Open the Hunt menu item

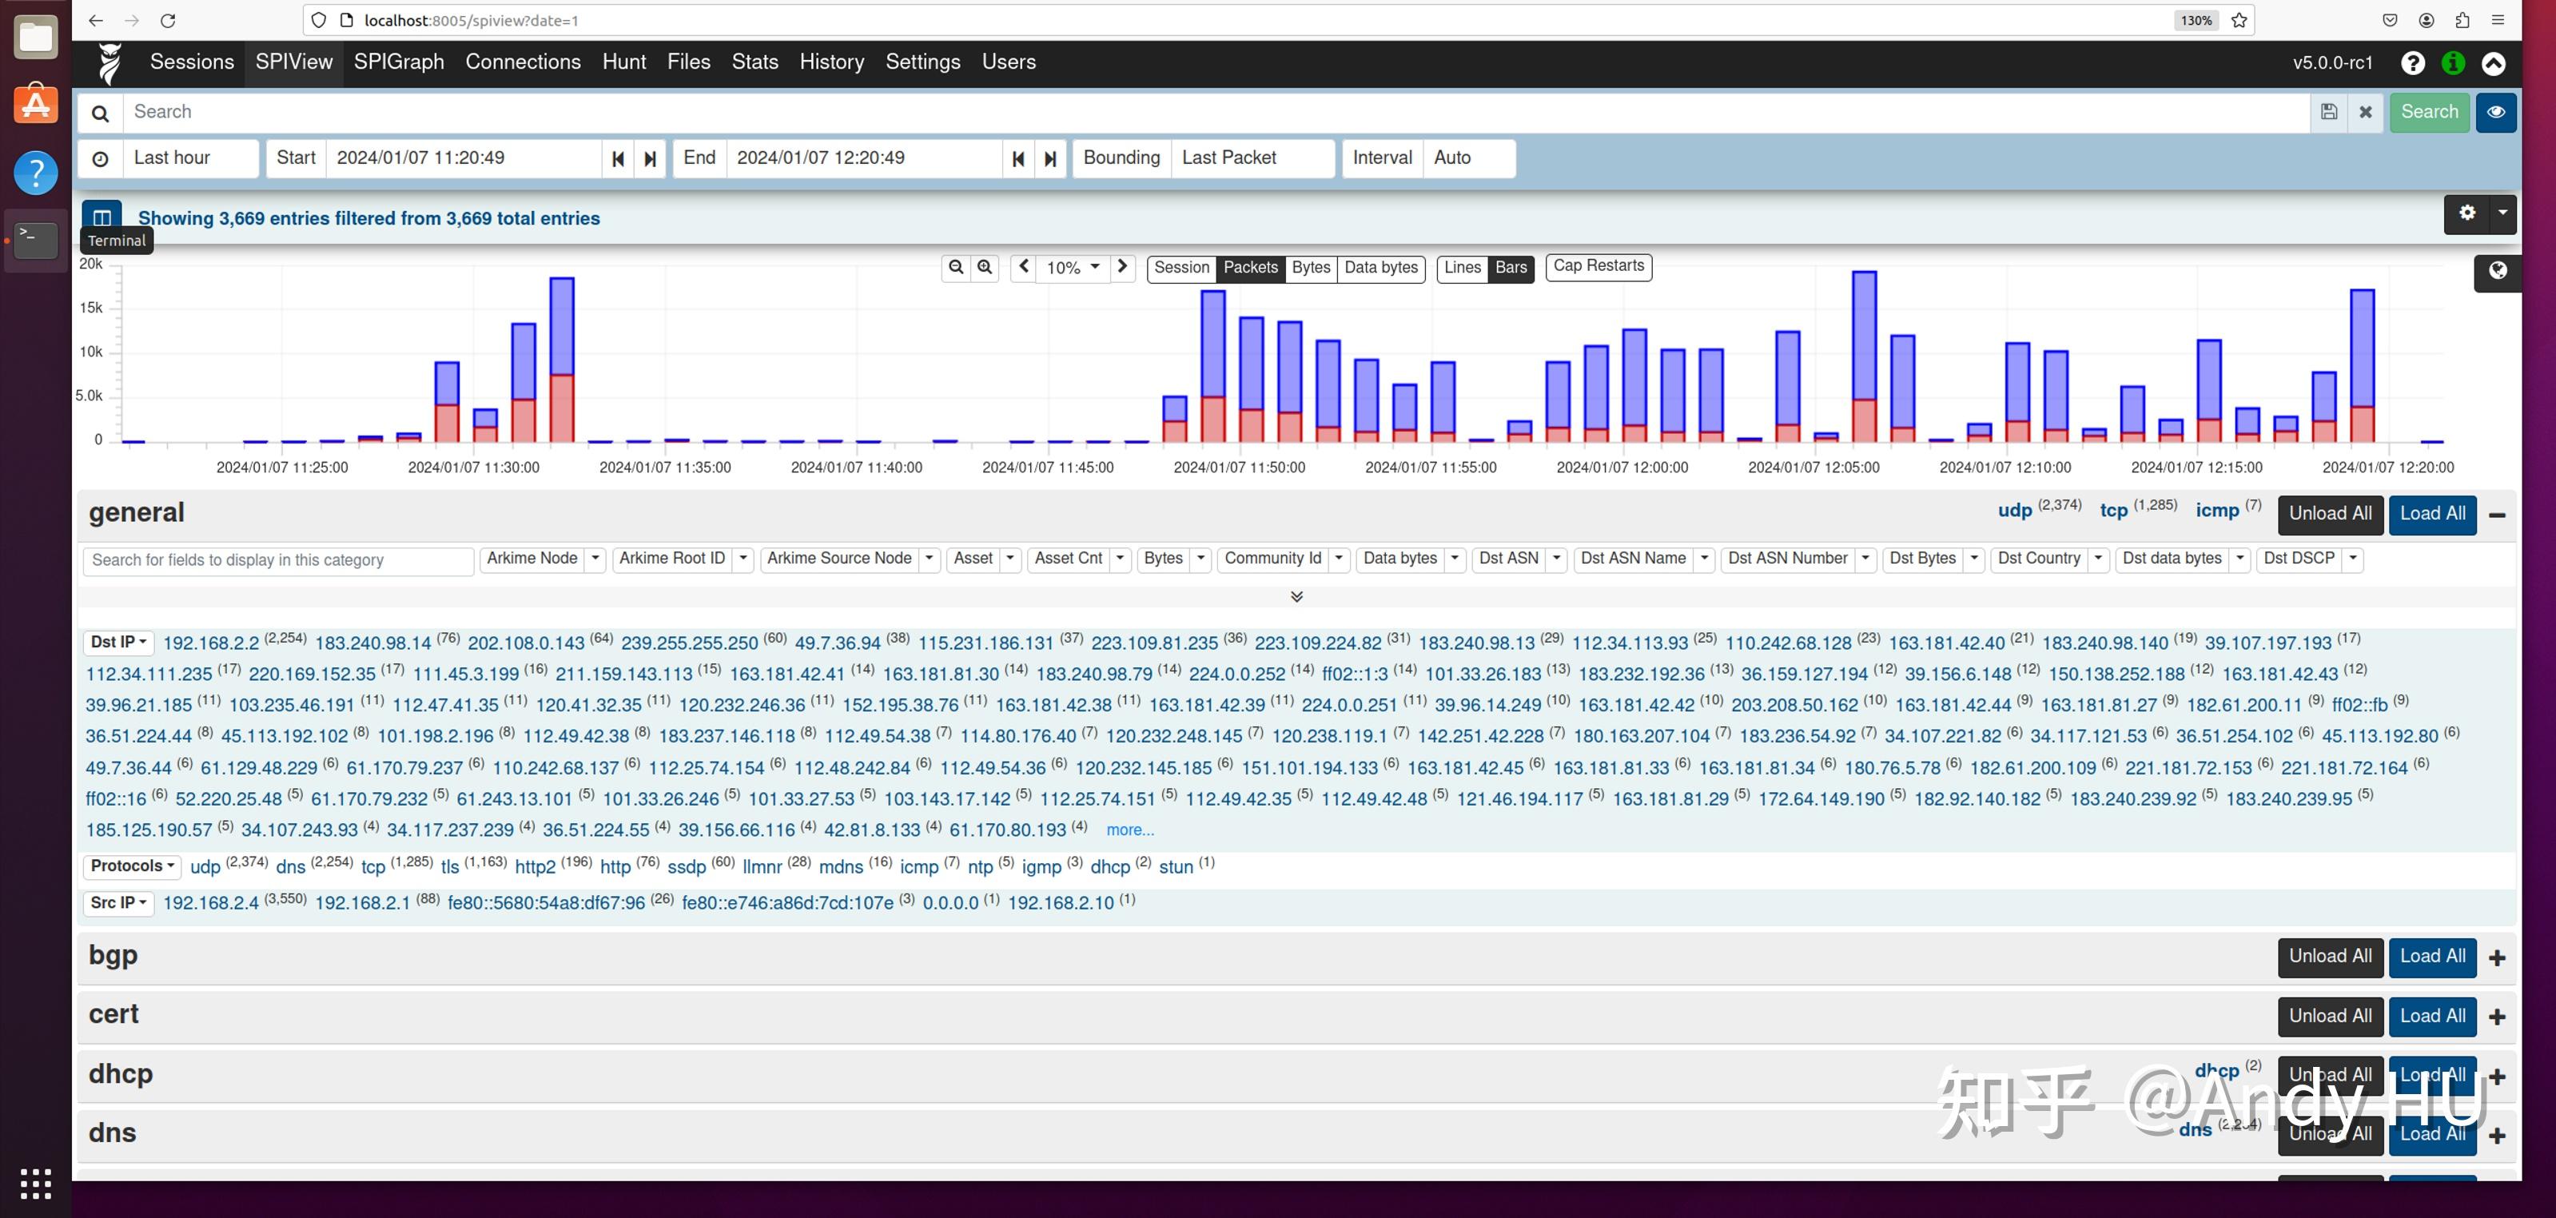[623, 62]
